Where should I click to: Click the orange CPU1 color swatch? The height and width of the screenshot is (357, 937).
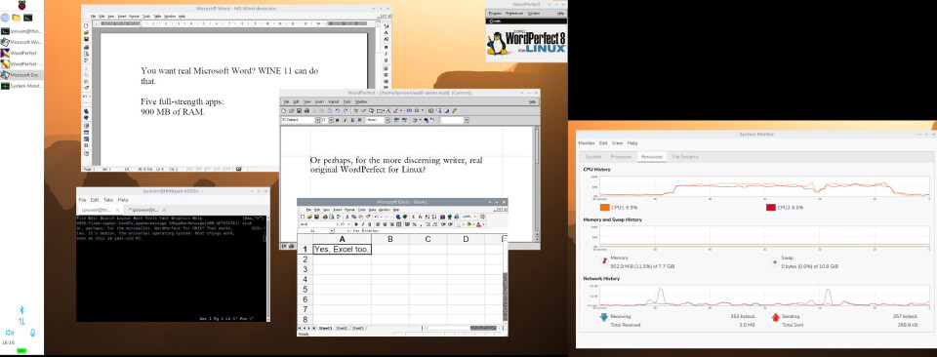click(605, 207)
